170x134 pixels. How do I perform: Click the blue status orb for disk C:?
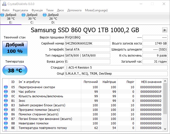pyautogui.click(x=23, y=15)
